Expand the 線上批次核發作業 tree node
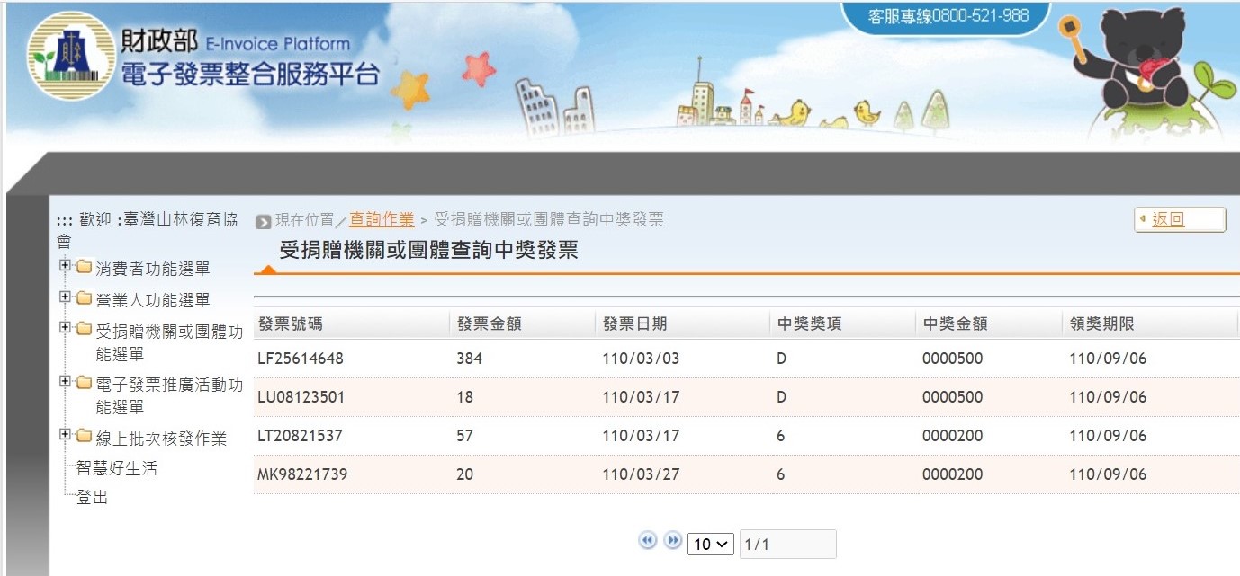Screen dimensions: 1240x576 tap(65, 436)
